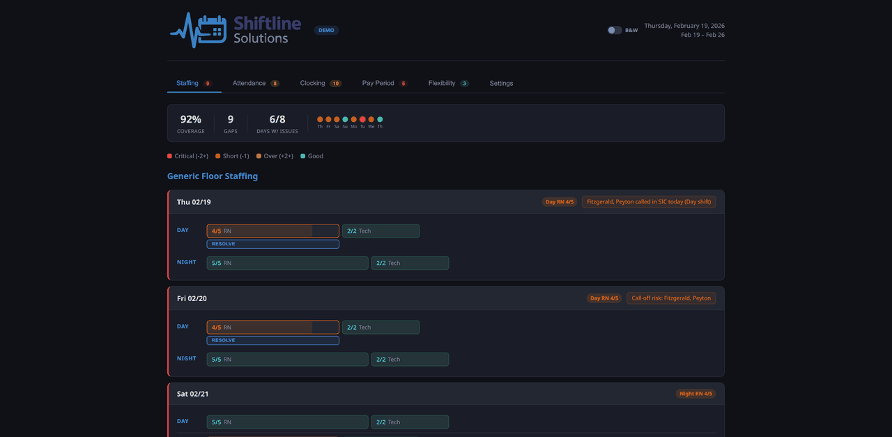Click the Shiftline heartbeat calendar logo icon

pos(198,30)
